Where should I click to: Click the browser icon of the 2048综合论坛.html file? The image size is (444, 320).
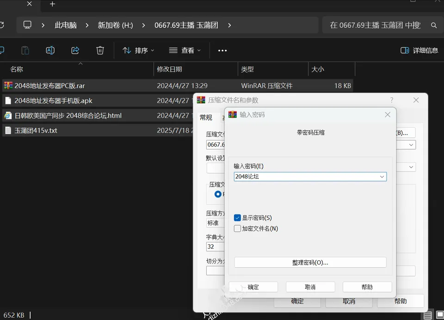8,116
